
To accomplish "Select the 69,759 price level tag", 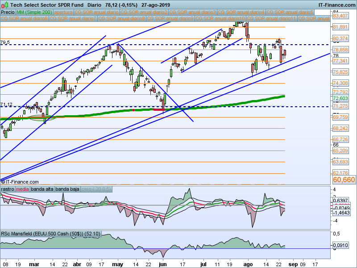I will [340, 117].
